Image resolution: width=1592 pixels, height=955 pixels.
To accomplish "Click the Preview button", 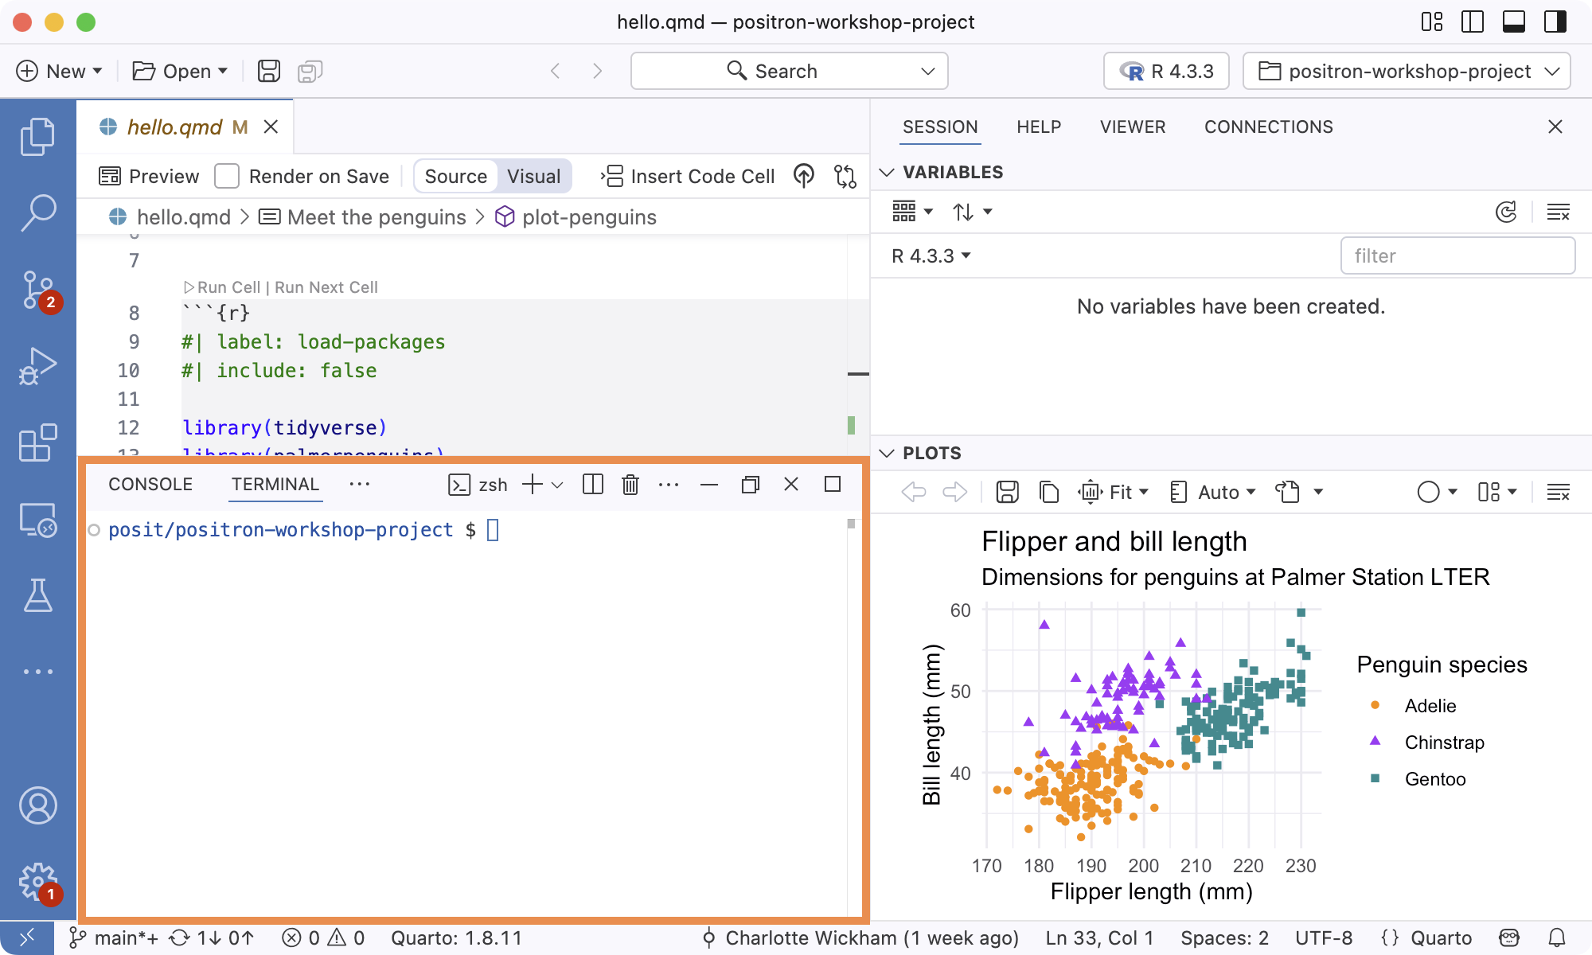I will (x=149, y=176).
